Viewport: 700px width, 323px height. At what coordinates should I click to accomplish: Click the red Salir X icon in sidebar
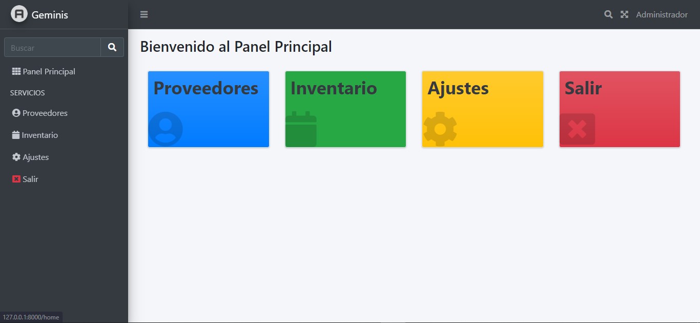16,179
